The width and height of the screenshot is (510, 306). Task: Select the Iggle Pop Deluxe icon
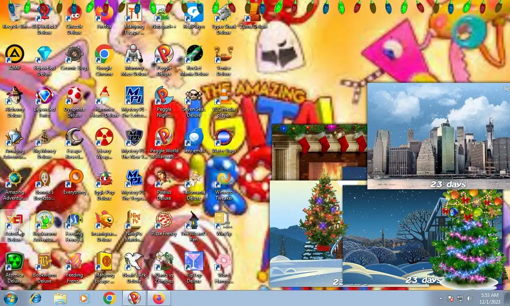104,184
